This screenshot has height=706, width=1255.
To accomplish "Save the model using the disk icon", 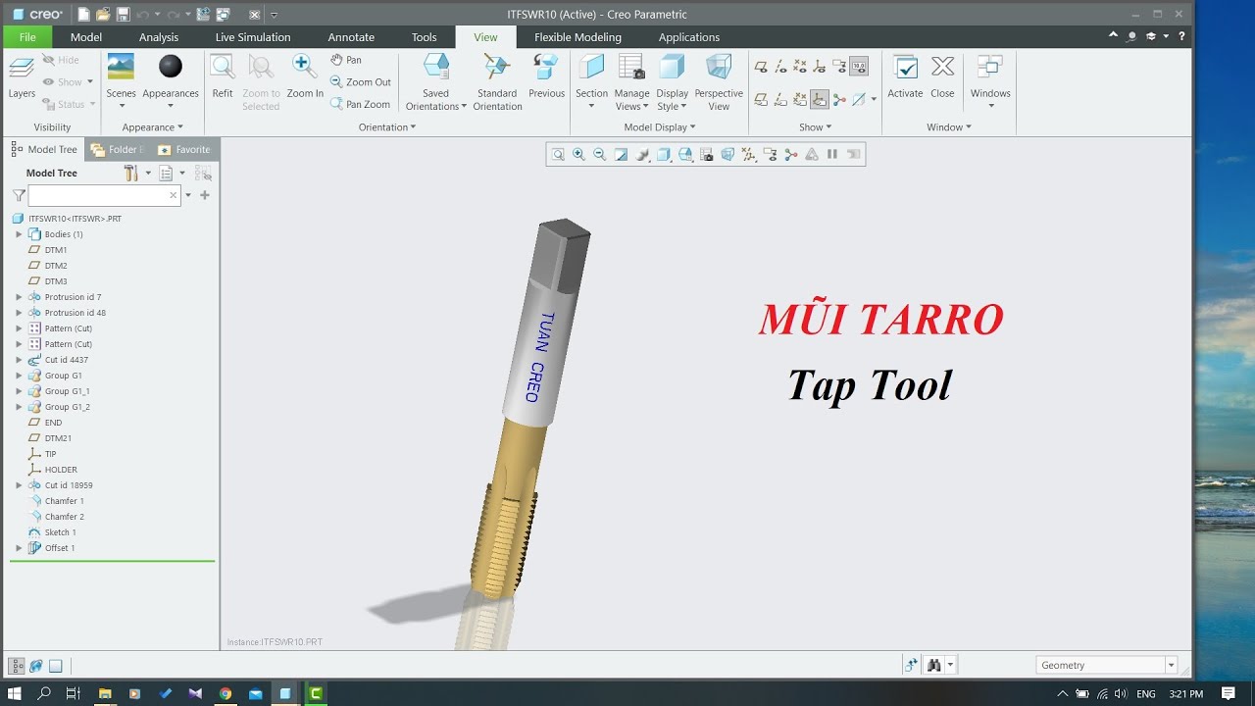I will click(x=123, y=14).
